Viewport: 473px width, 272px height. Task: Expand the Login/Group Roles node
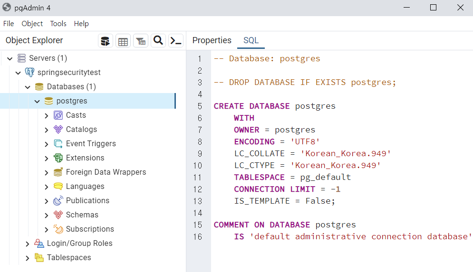click(x=28, y=244)
